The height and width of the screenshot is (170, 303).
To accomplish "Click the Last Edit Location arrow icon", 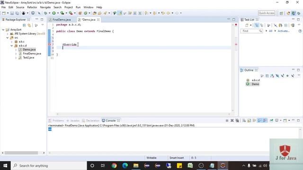I will point(163,13).
